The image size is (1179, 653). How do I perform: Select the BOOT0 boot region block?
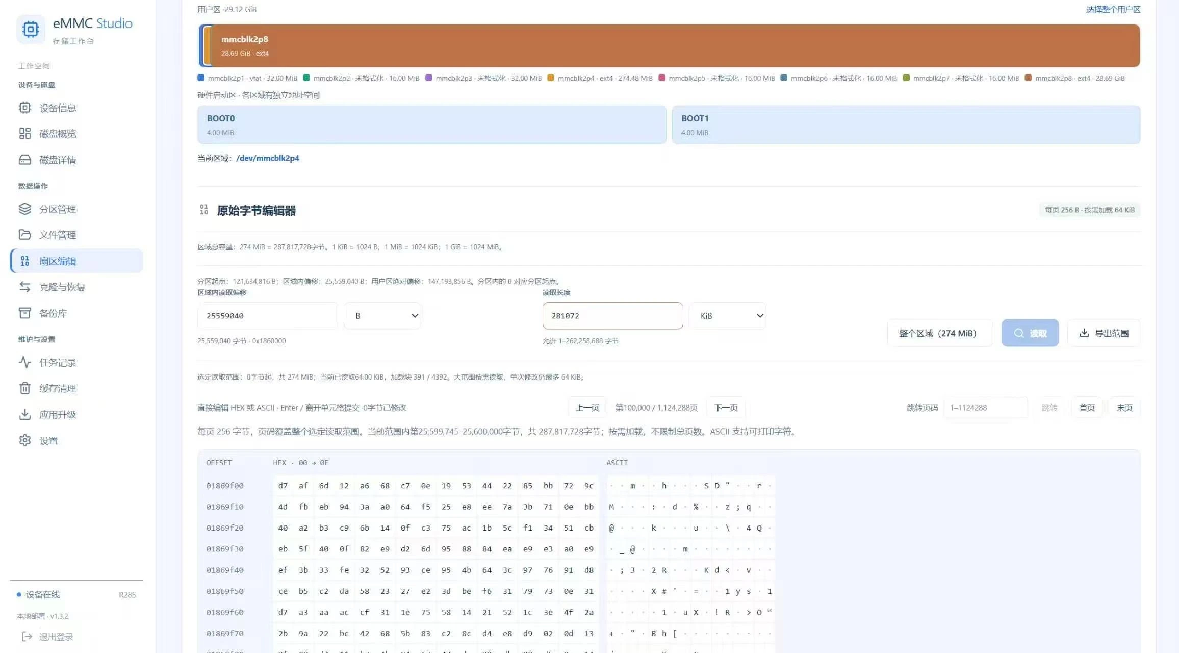coord(431,125)
